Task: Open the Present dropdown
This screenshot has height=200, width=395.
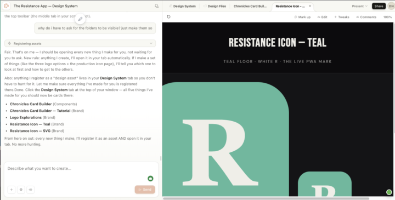Action: coord(359,6)
